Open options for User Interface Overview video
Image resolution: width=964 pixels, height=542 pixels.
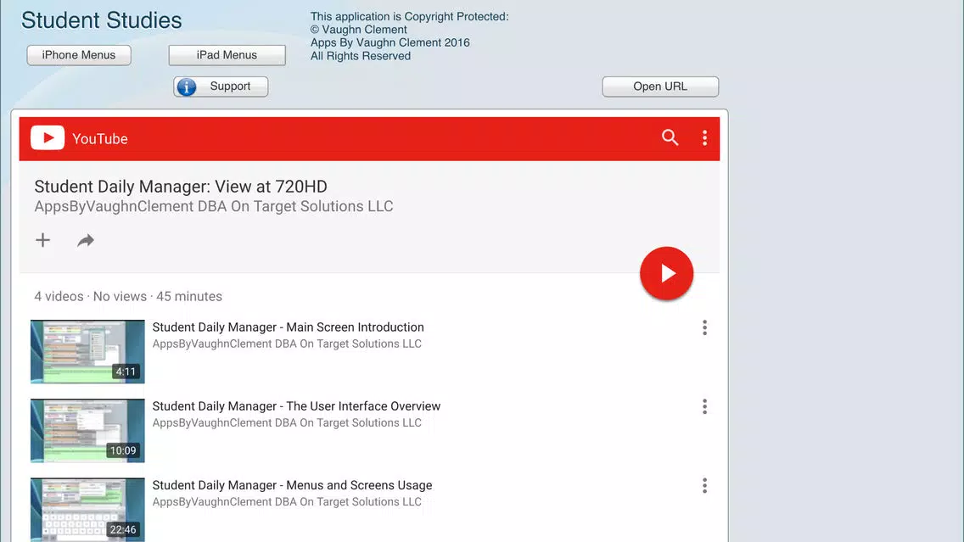(x=704, y=406)
